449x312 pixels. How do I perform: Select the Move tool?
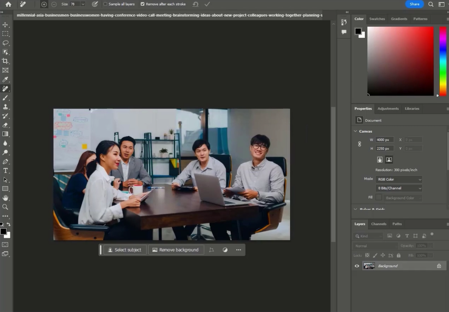coord(5,25)
